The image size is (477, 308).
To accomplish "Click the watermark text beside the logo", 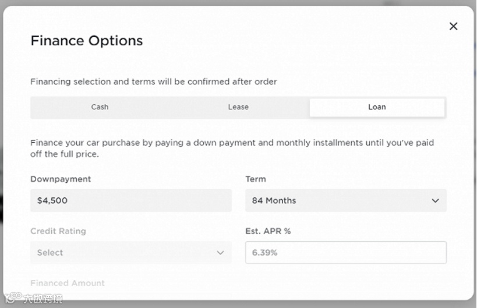I will (x=42, y=299).
